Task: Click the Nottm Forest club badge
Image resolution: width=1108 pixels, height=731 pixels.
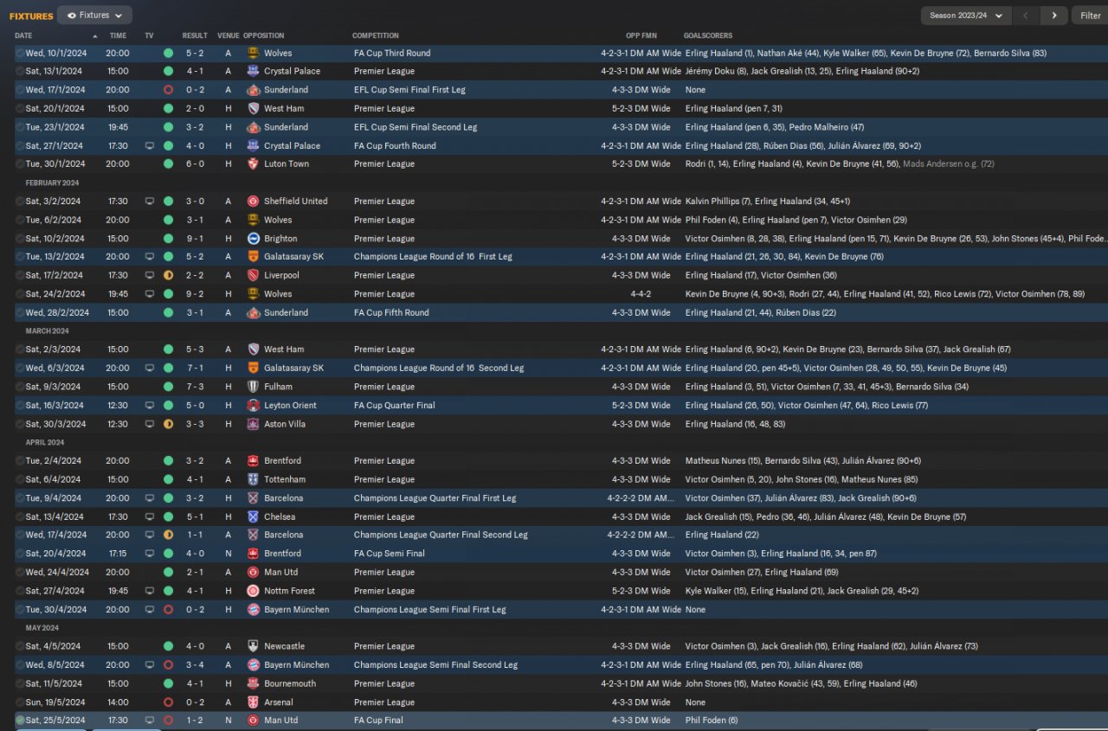Action: point(254,591)
